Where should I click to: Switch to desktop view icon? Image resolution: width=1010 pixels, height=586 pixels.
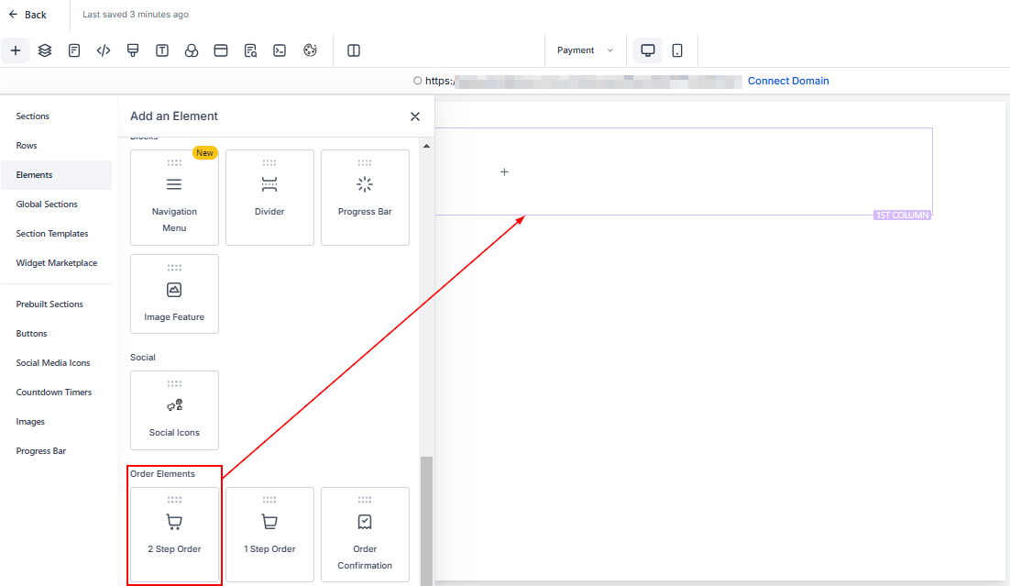[x=648, y=50]
